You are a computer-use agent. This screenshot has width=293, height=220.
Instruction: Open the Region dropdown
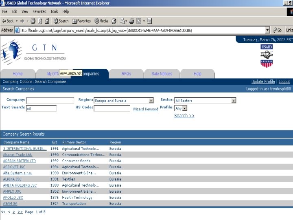click(124, 101)
